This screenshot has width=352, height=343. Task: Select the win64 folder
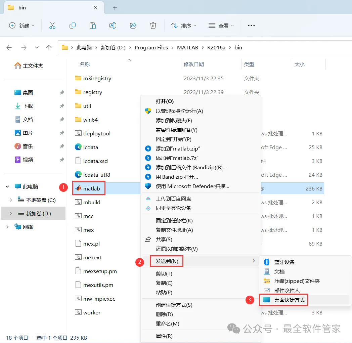tap(86, 120)
